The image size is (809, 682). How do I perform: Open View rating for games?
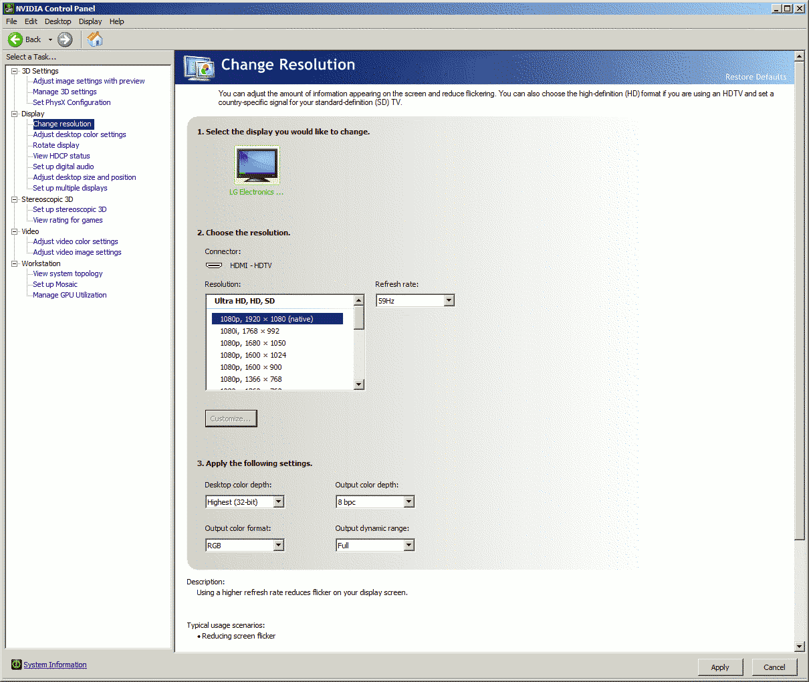[x=68, y=220]
